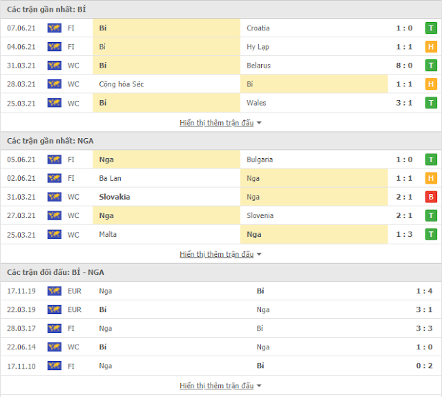Image resolution: width=442 pixels, height=397 pixels.
Task: Show more head-to-head Bỉ - Nga matches
Action: 220,385
